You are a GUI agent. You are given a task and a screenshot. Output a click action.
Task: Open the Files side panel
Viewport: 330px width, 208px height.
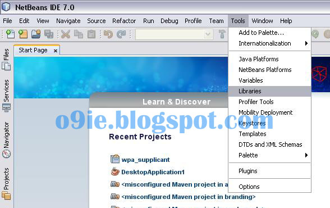[6, 59]
